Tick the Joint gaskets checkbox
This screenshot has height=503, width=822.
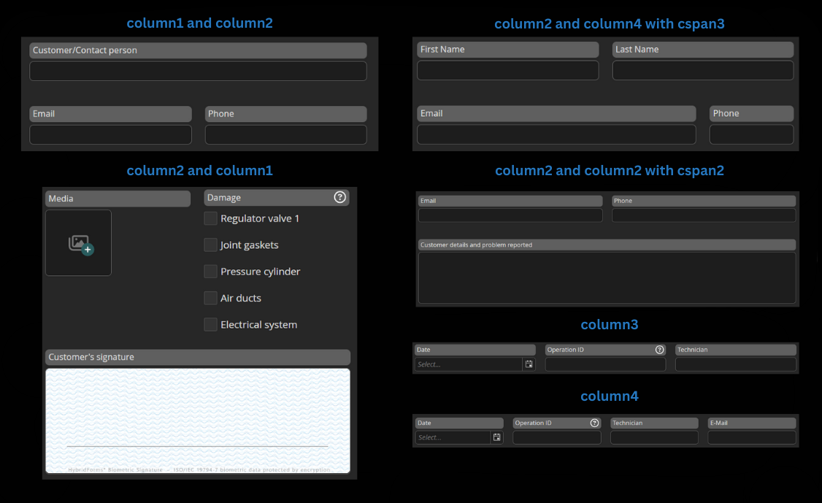pyautogui.click(x=210, y=245)
